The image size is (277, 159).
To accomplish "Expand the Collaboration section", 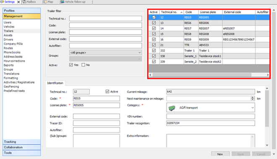I will (x=21, y=147).
